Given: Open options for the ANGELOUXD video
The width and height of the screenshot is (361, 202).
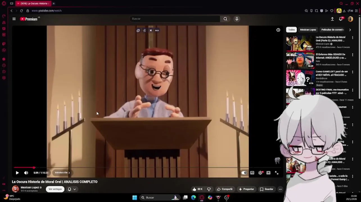Looking at the screenshot, I should 353,55.
